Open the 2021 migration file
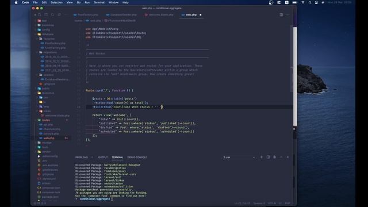This screenshot has height=207, width=368. tap(57, 70)
